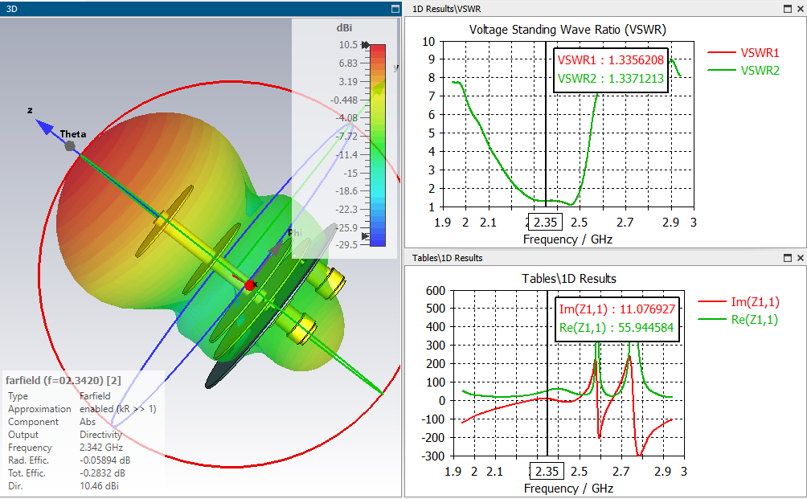The image size is (807, 499).
Task: Select the VSWR2 legend entry
Action: coord(744,71)
